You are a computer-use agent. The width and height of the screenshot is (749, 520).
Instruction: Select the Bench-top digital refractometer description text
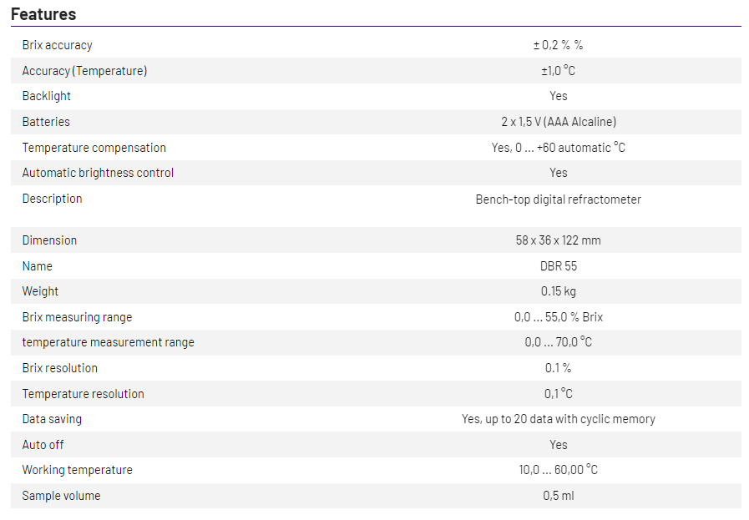pyautogui.click(x=558, y=199)
